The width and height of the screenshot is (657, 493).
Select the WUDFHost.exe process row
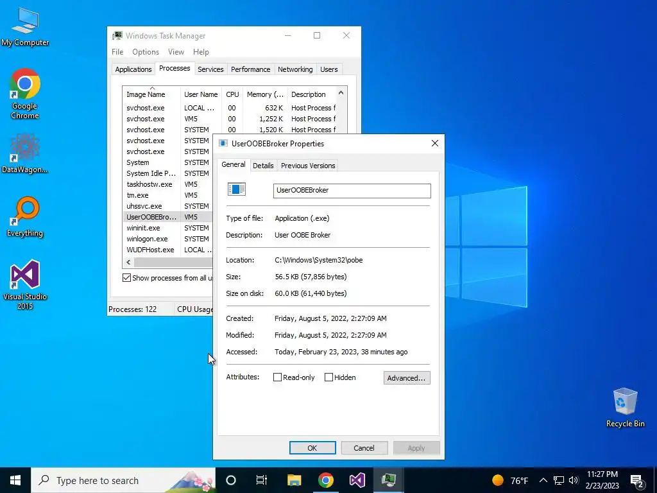pyautogui.click(x=168, y=250)
